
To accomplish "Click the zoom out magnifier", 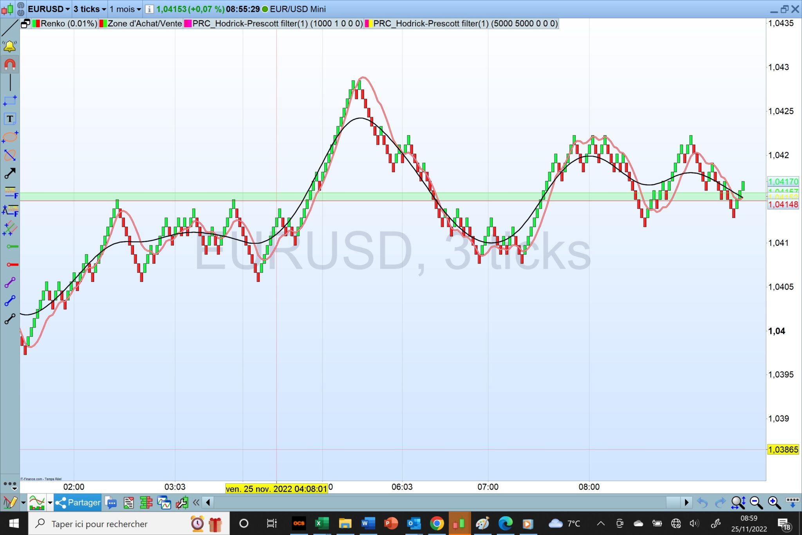I will coord(756,502).
